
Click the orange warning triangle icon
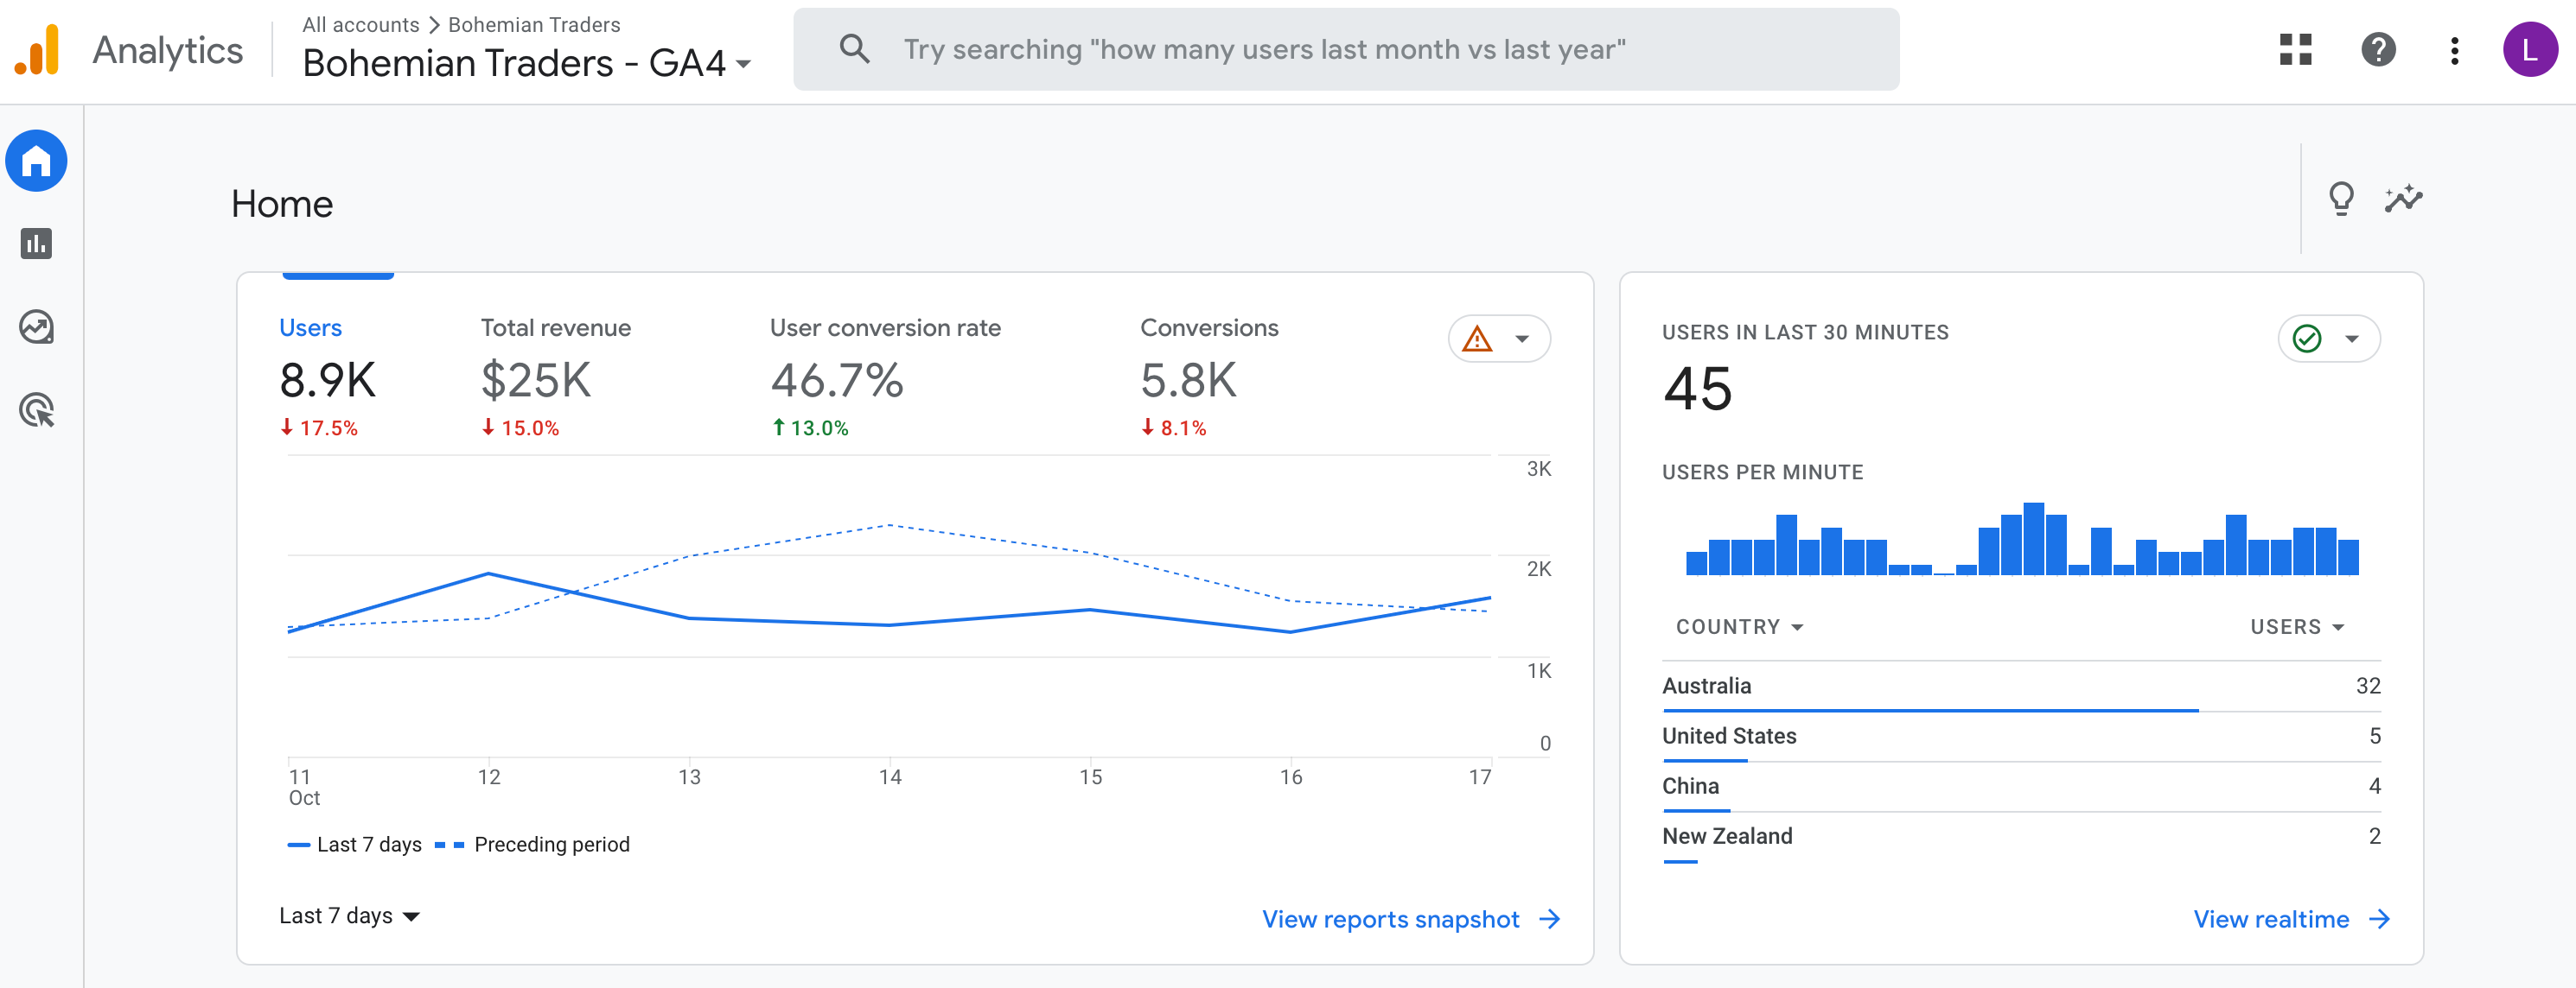pos(1477,339)
